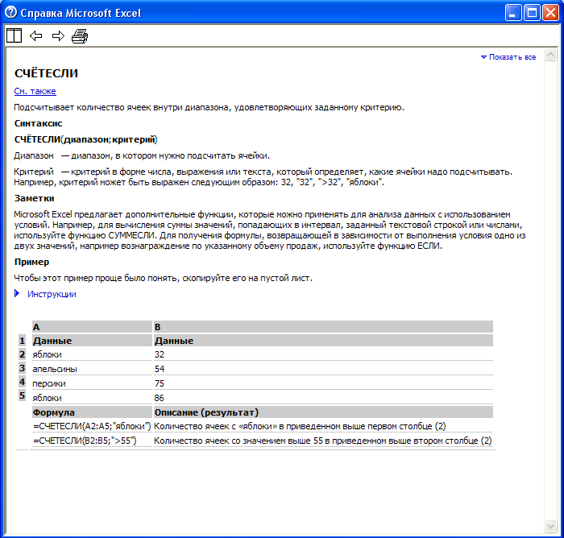This screenshot has height=538, width=564.
Task: Click the formula =СЧЕТЕСЛИ(B2:B5;">55") cell
Action: [85, 441]
